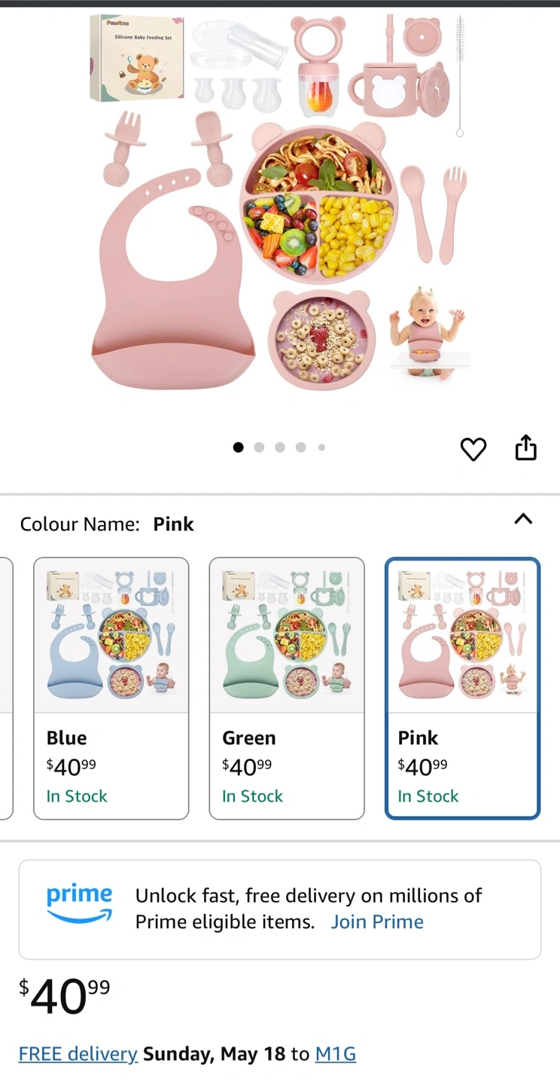
Task: Tap the first active carousel dot
Action: click(239, 448)
